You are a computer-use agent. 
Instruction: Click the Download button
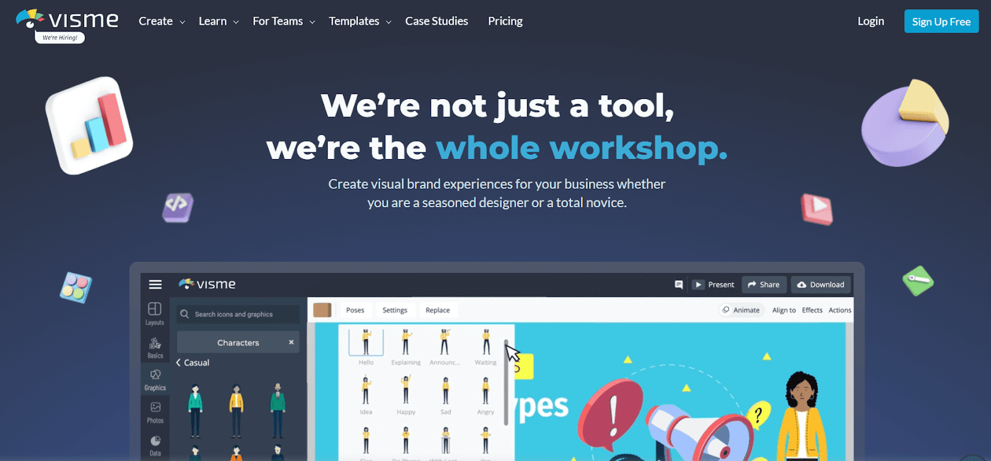click(821, 285)
